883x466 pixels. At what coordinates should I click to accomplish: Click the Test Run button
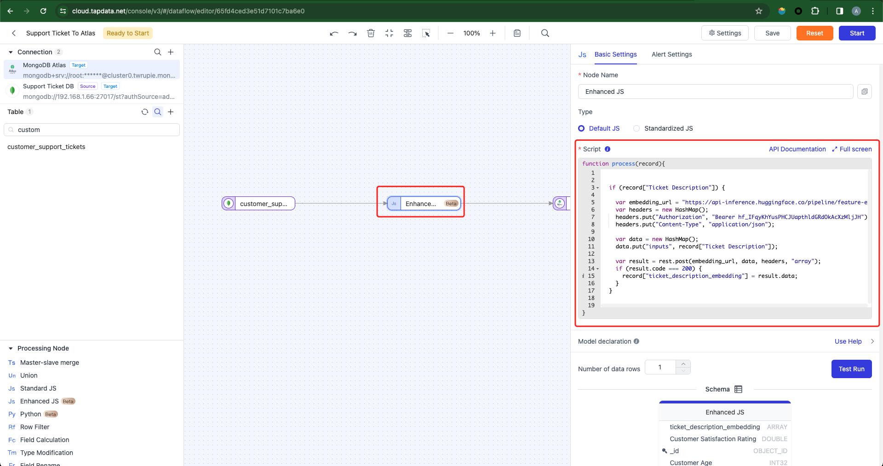point(851,369)
